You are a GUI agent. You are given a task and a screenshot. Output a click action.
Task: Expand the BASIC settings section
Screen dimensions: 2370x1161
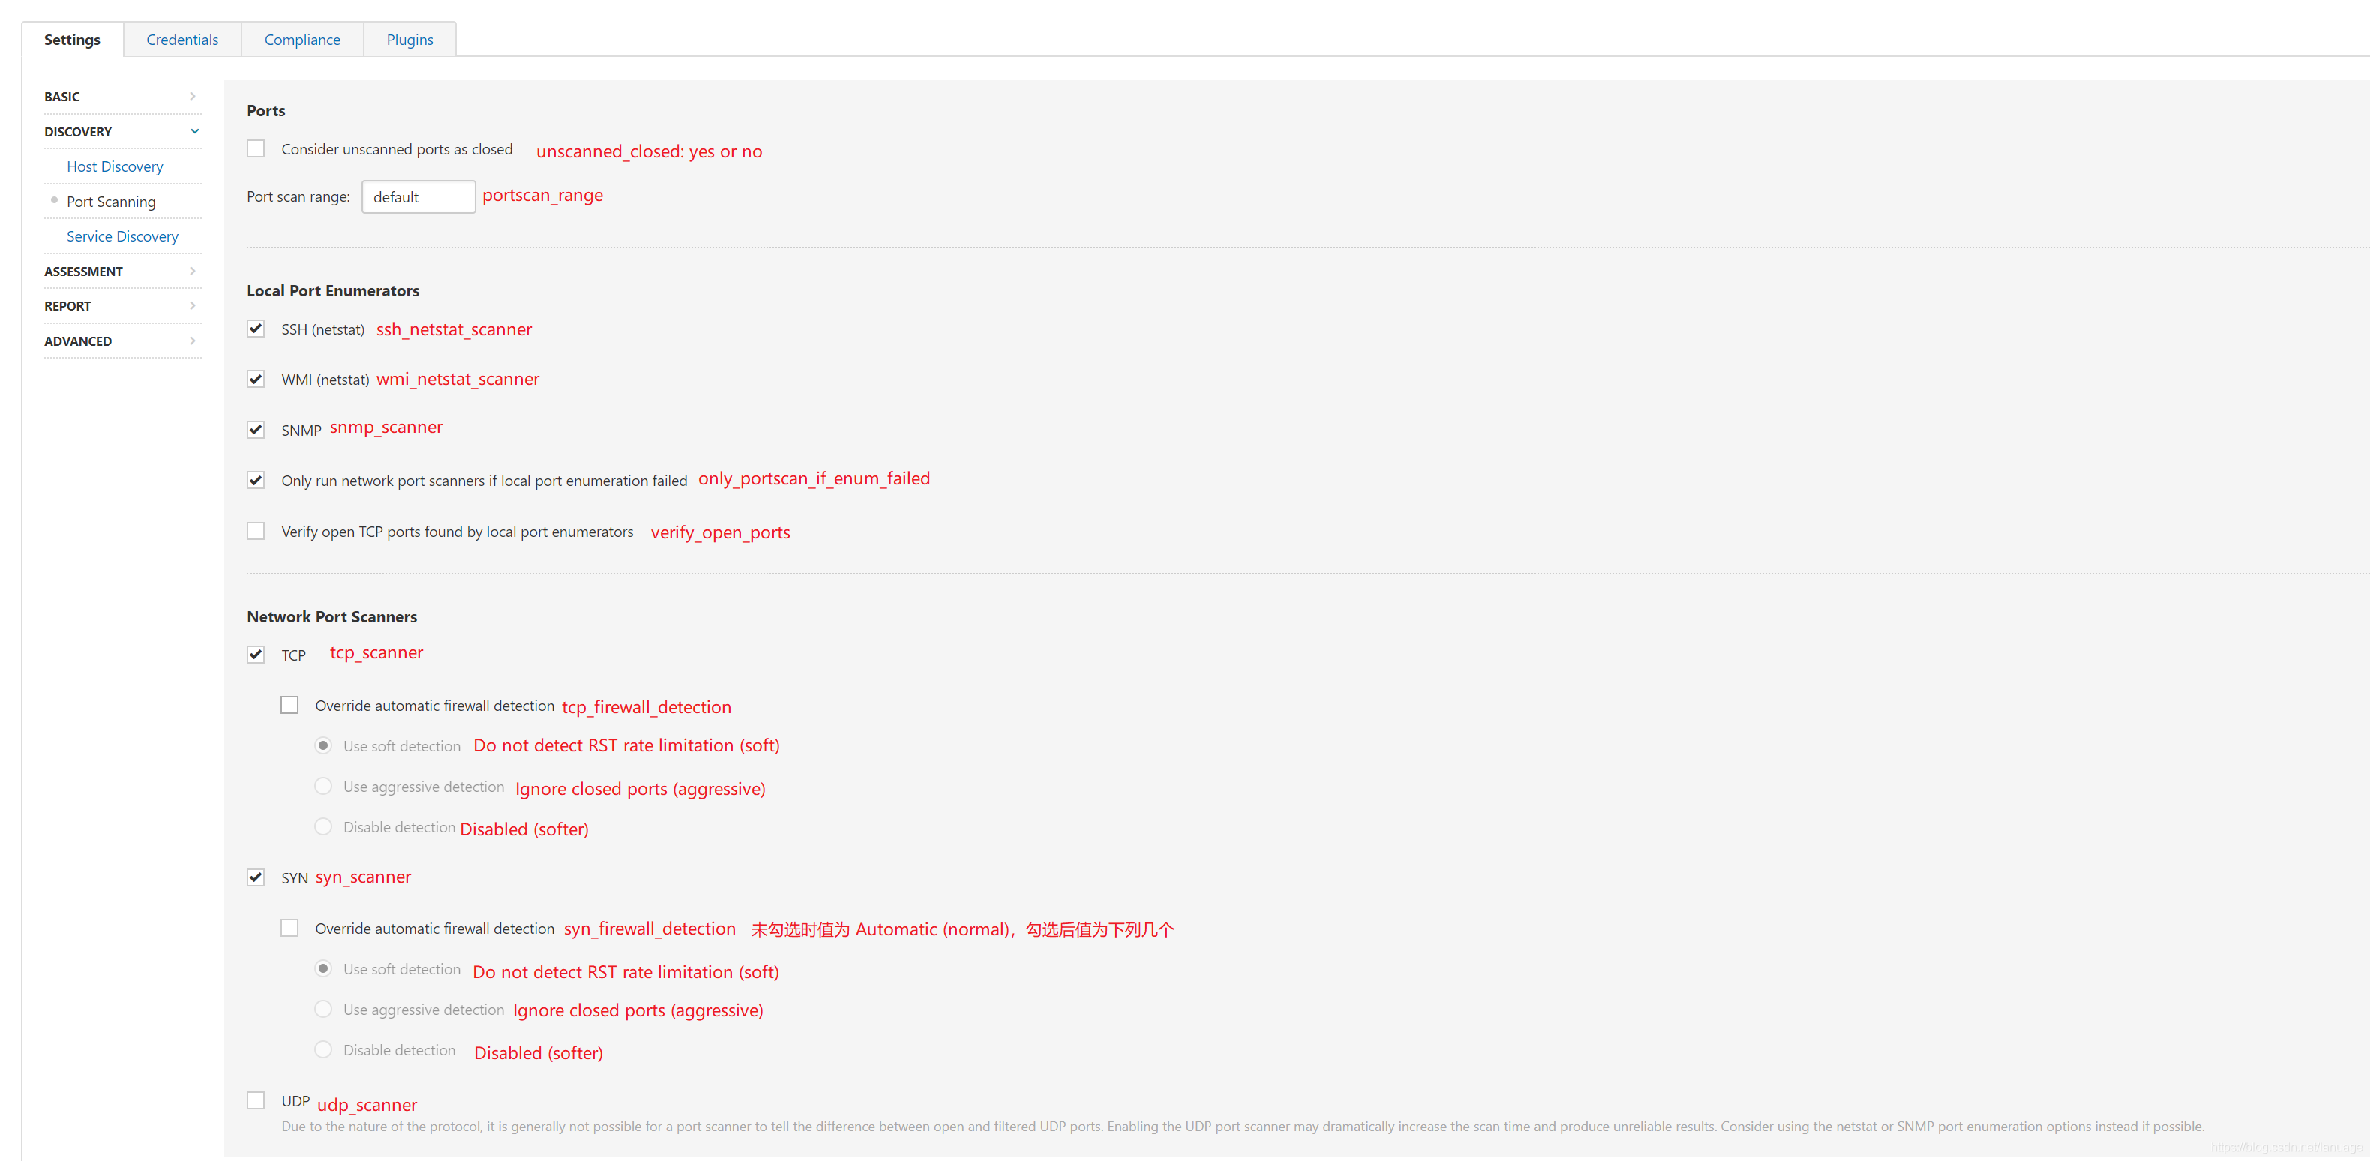pyautogui.click(x=121, y=97)
